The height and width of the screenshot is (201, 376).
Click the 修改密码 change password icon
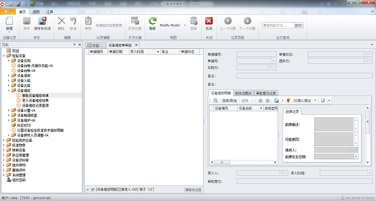point(9,180)
